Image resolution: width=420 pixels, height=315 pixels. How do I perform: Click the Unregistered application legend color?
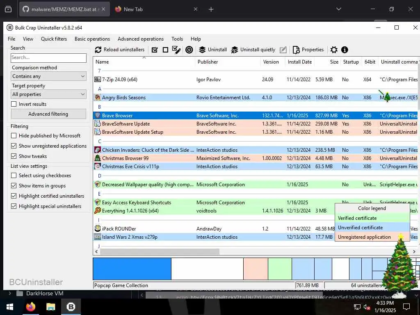click(372, 237)
